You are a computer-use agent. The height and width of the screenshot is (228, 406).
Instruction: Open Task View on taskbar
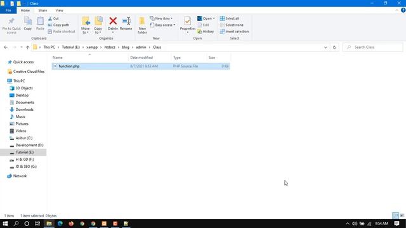tap(37, 224)
